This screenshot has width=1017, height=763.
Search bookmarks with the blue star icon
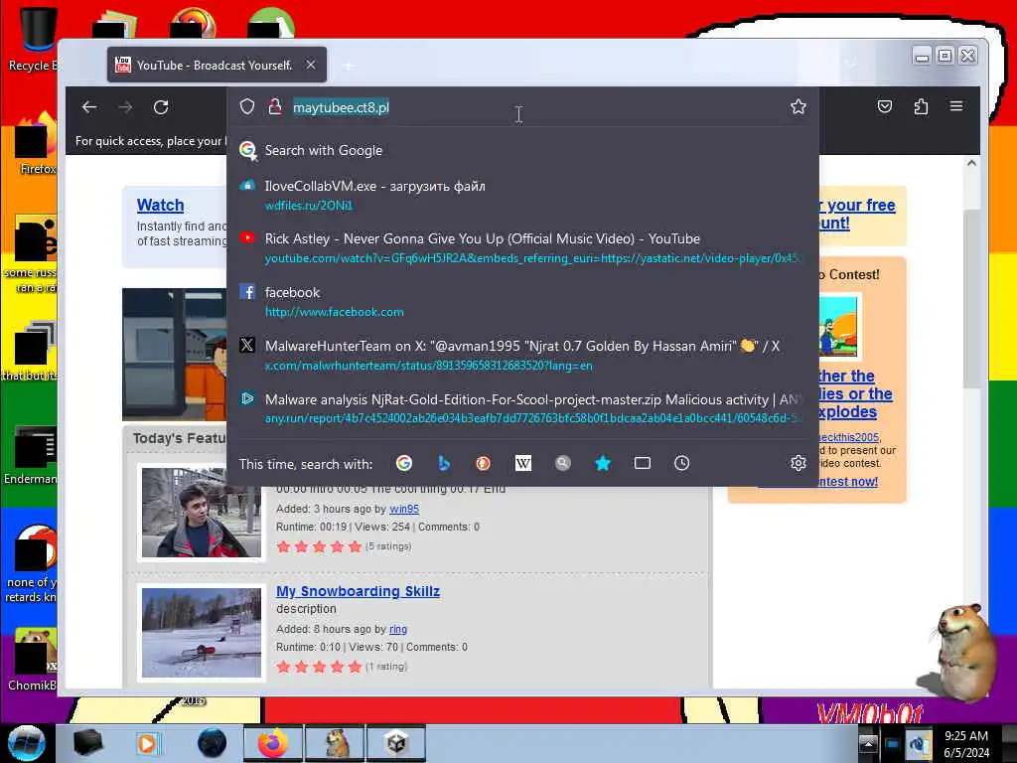pyautogui.click(x=603, y=463)
